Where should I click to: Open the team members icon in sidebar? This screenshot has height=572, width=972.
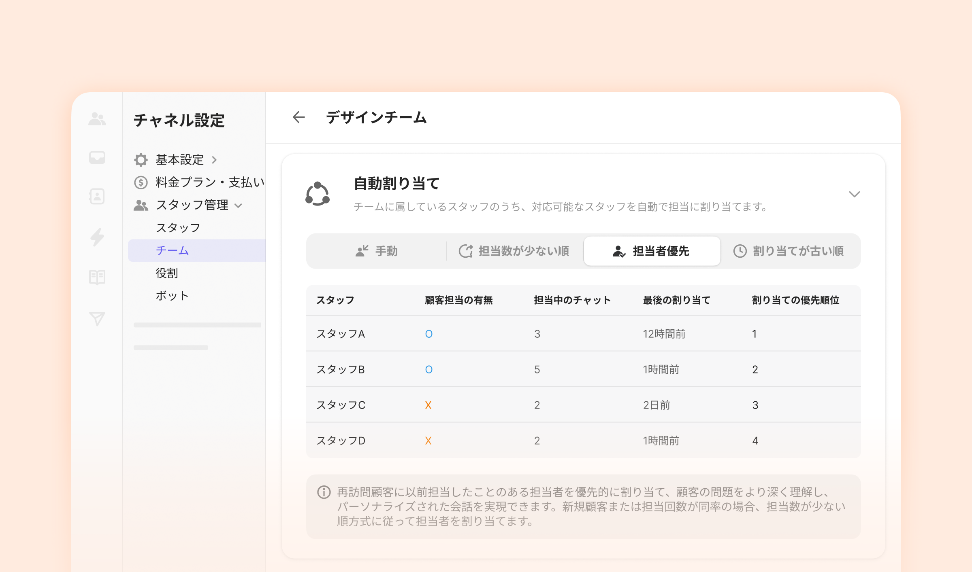[x=97, y=119]
